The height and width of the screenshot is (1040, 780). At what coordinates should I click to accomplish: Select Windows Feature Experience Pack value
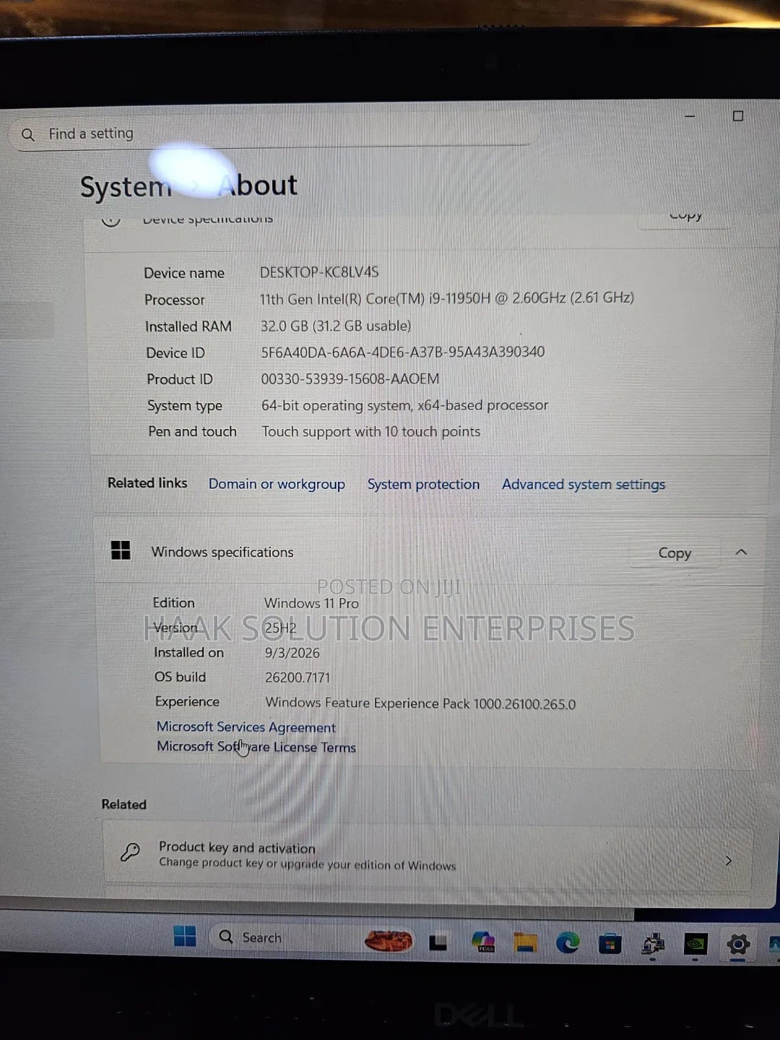[x=421, y=703]
